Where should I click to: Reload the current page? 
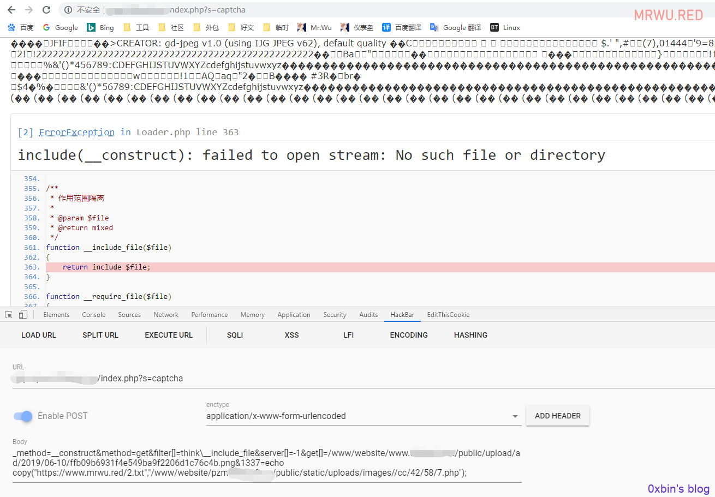46,10
